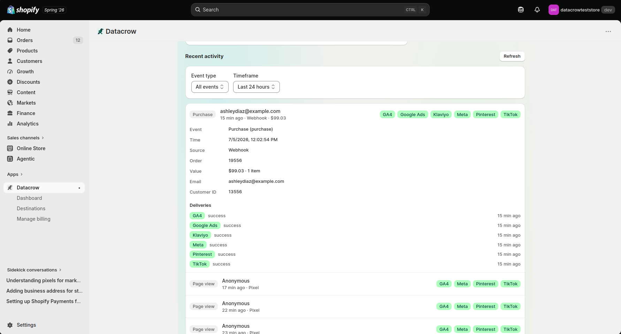Click the Orders count badge 12

[78, 40]
